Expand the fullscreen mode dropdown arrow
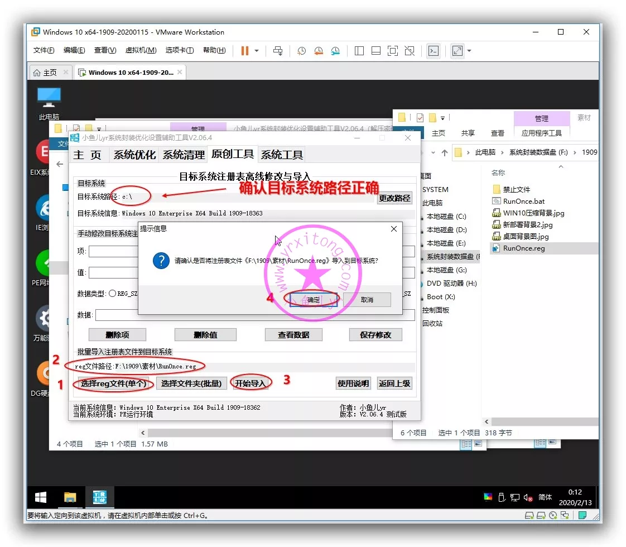Image resolution: width=626 pixels, height=547 pixels. pyautogui.click(x=469, y=51)
